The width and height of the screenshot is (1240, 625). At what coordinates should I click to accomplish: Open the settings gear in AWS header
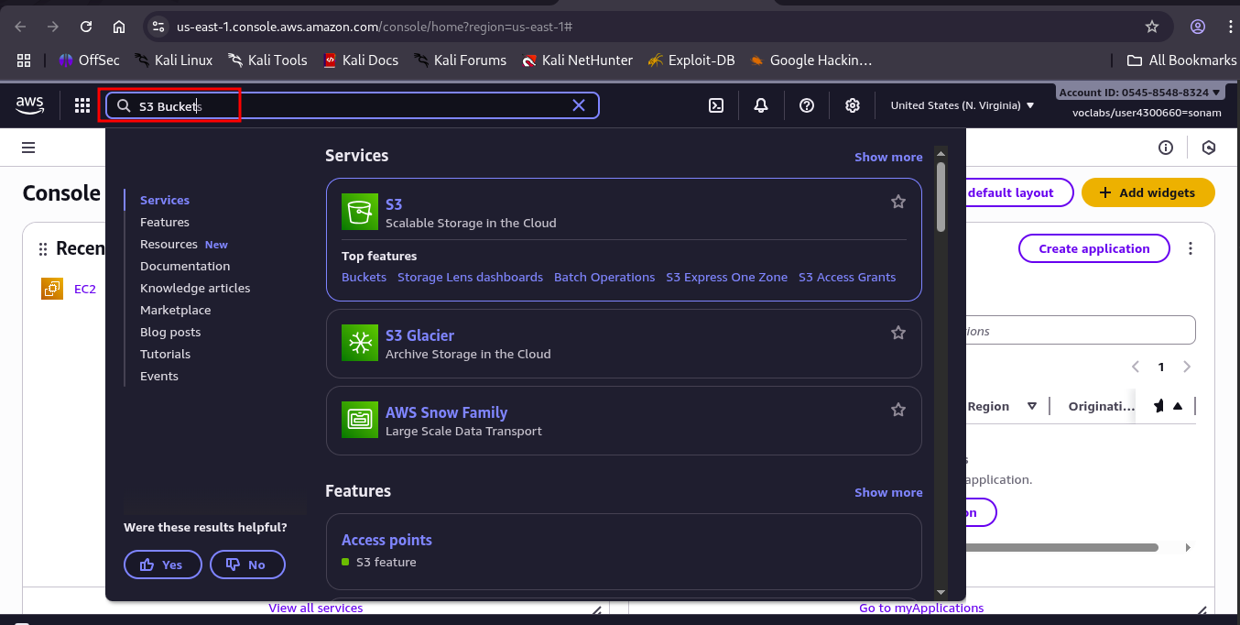tap(853, 105)
